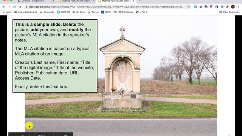The width and height of the screenshot is (242, 136).
Task: Go forward in browser history
Action: click(x=9, y=7)
